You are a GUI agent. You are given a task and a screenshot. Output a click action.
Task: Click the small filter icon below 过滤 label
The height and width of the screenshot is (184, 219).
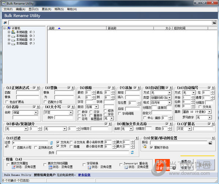tap(7, 146)
